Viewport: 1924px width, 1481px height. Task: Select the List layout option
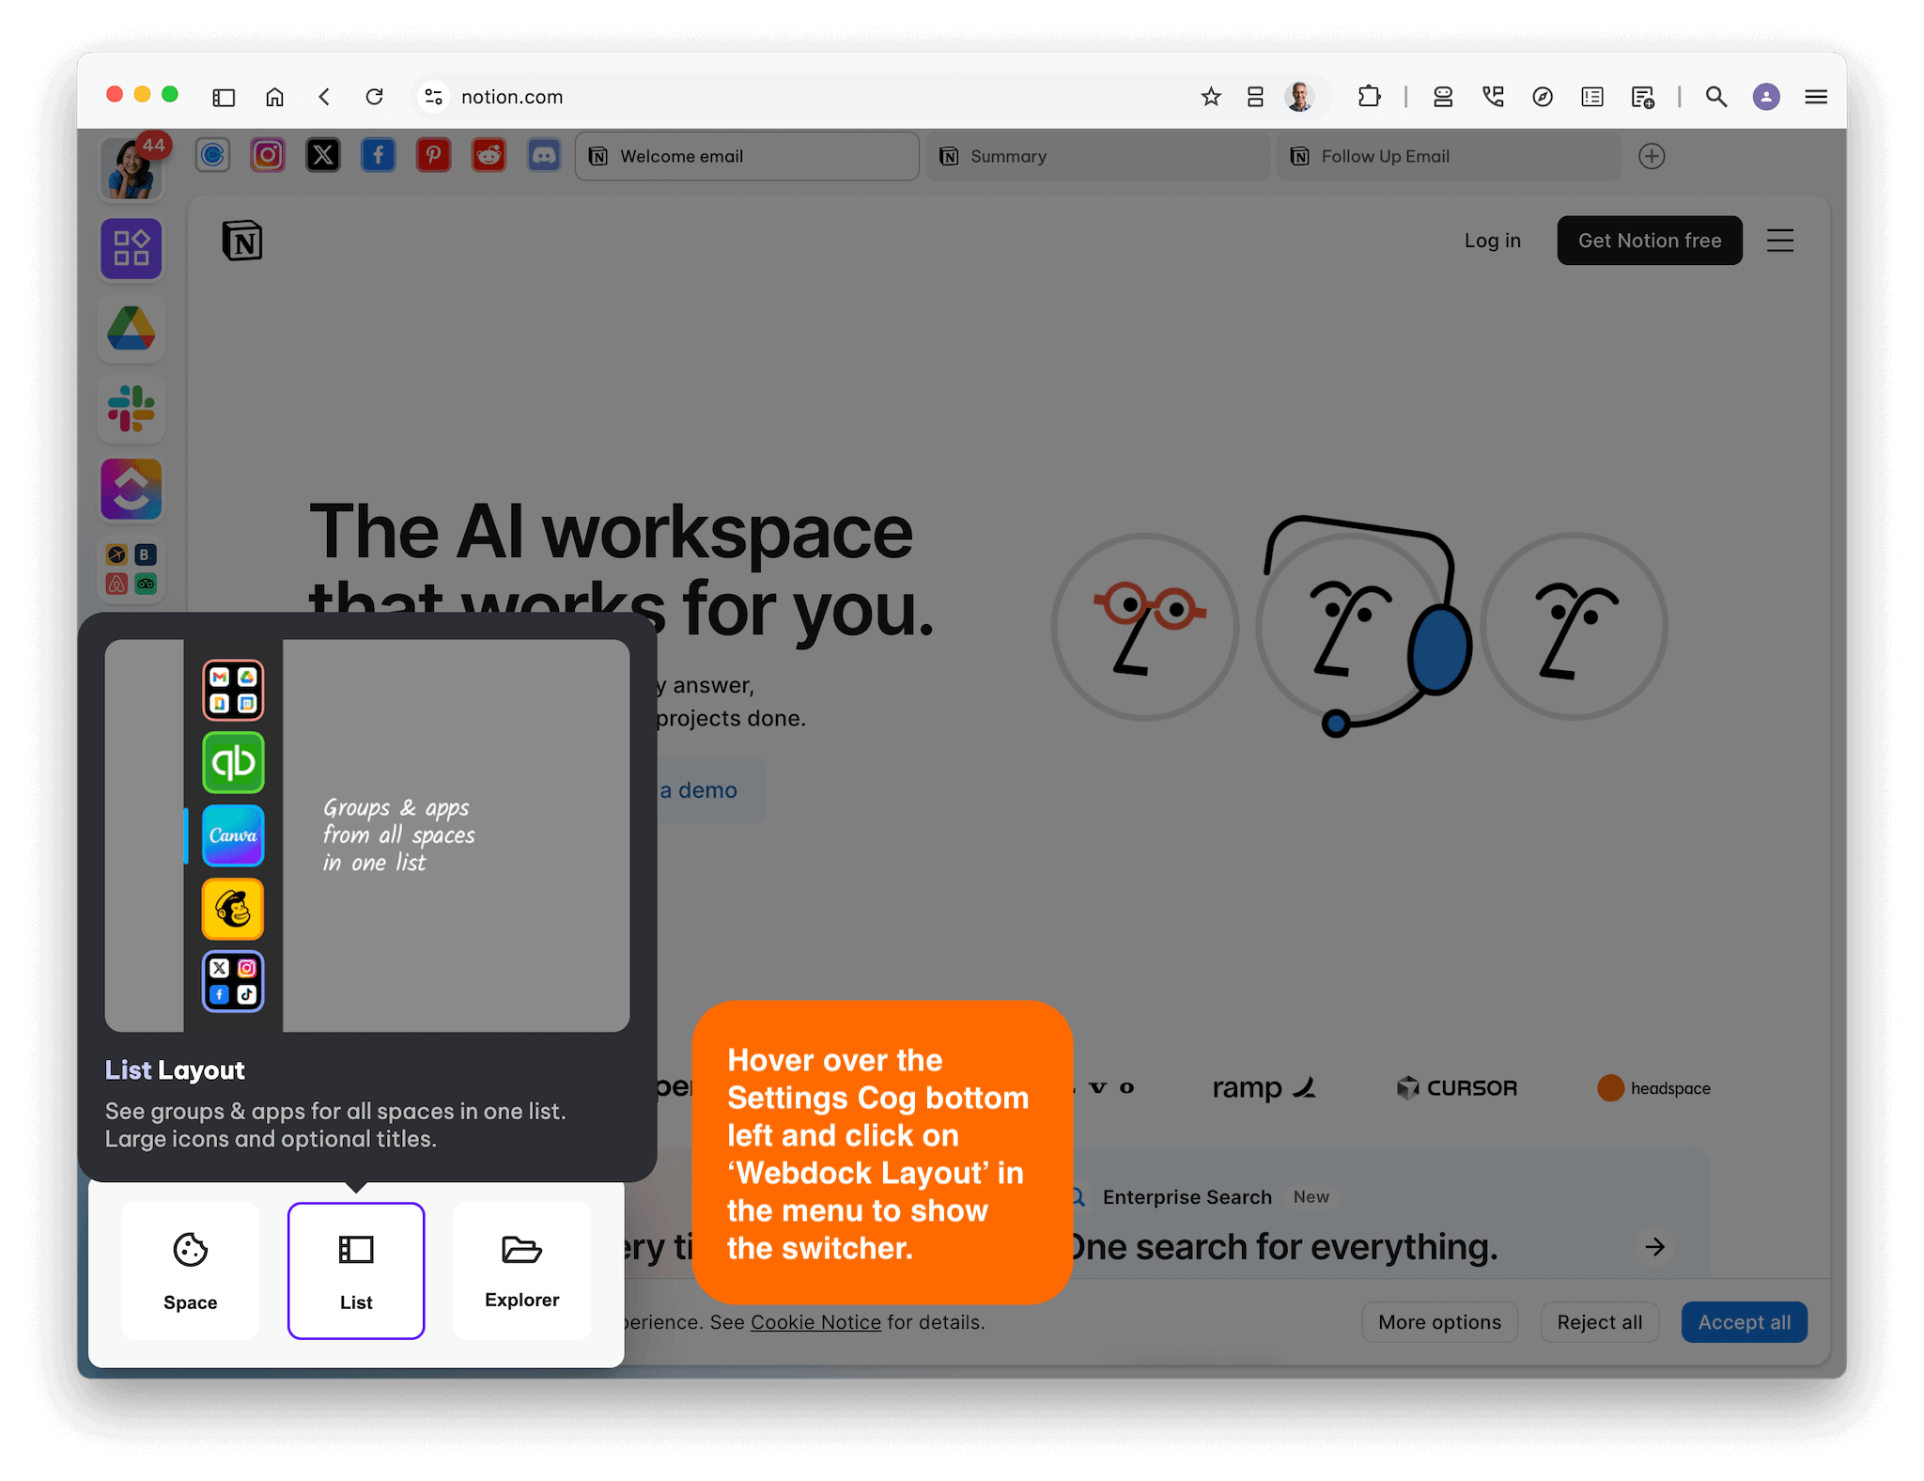(x=356, y=1271)
